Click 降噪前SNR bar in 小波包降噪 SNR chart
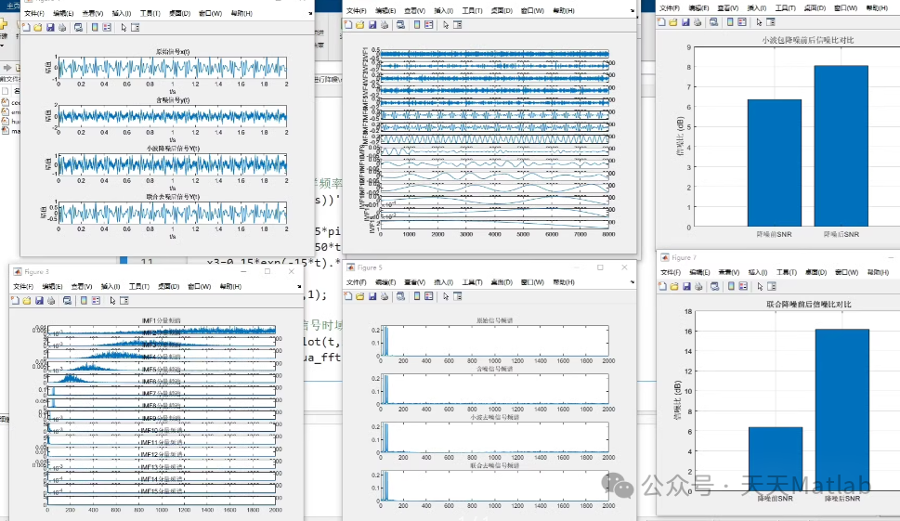The height and width of the screenshot is (521, 900). 775,163
